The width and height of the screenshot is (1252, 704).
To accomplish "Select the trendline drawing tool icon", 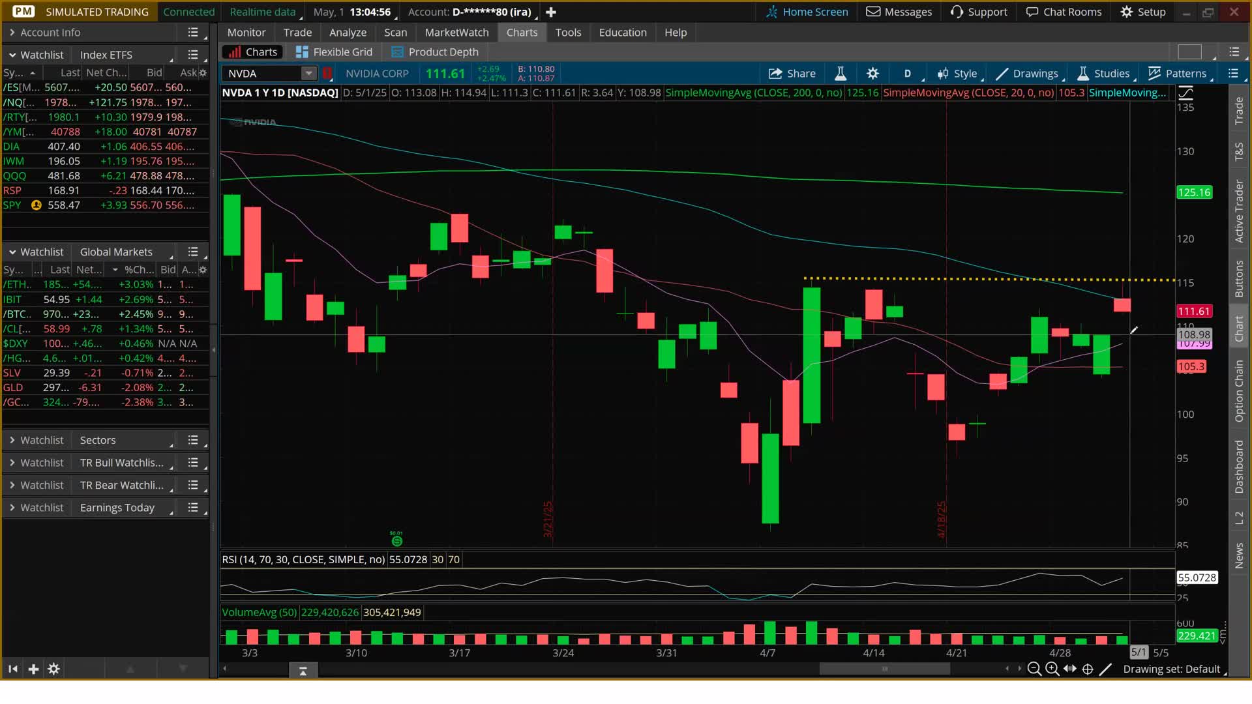I will click(1105, 669).
